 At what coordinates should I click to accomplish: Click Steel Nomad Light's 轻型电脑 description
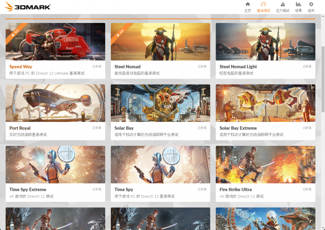(236, 73)
